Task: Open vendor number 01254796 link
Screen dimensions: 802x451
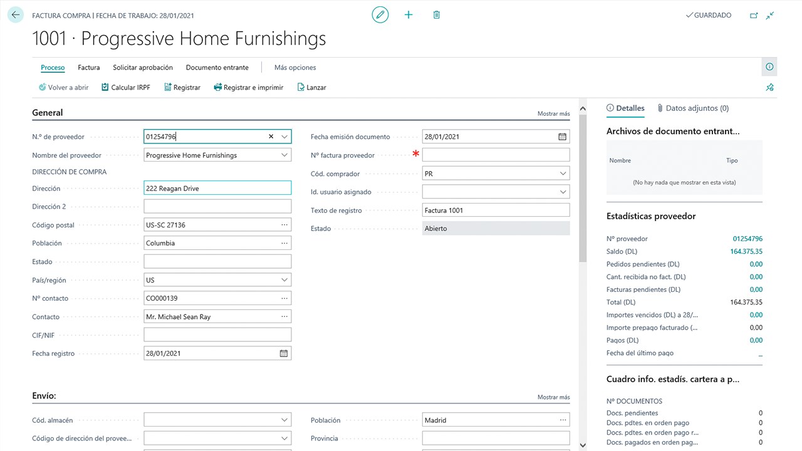Action: click(747, 239)
